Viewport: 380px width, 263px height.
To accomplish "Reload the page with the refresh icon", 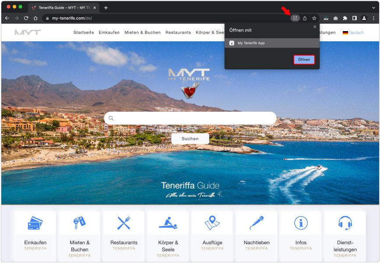I will tap(26, 18).
